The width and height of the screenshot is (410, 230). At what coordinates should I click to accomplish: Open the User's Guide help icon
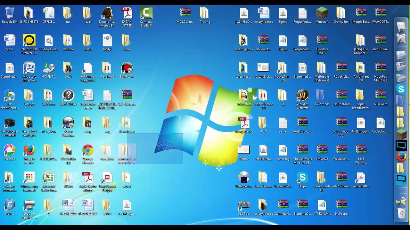click(68, 97)
